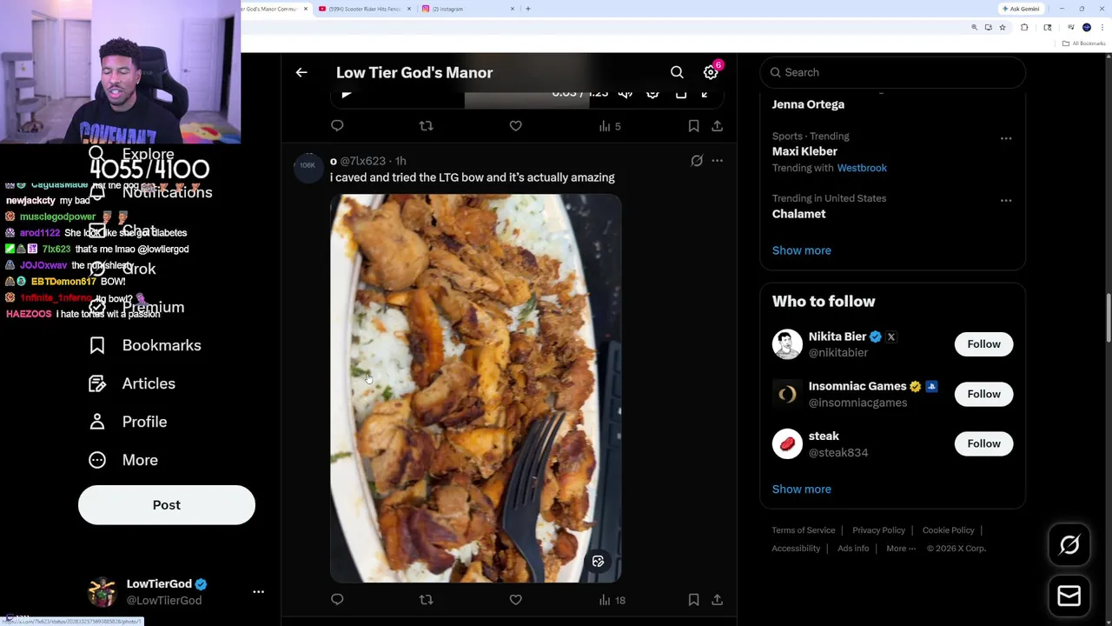1112x626 pixels.
Task: Bookmark the LTG bowl post
Action: 693,600
